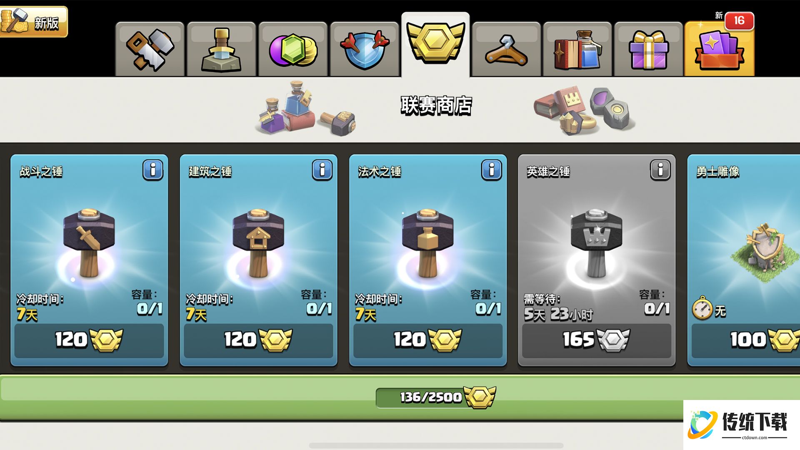Select the blue shield with arrows tab
800x450 pixels.
(365, 49)
